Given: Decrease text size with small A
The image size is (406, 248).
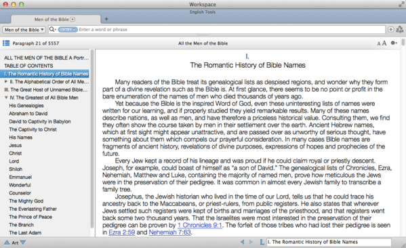Looking at the screenshot, I should [x=379, y=44].
